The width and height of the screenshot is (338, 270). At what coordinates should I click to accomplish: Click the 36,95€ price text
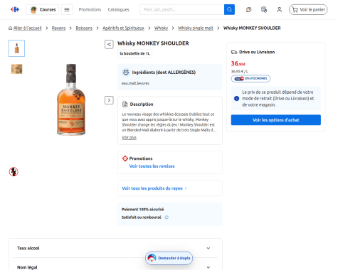click(238, 64)
